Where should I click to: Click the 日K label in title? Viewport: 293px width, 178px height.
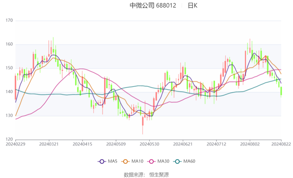coord(193,5)
